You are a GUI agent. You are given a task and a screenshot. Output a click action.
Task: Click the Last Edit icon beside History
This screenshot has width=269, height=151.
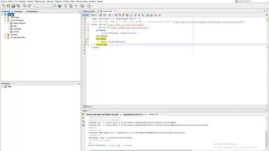[x=101, y=15]
